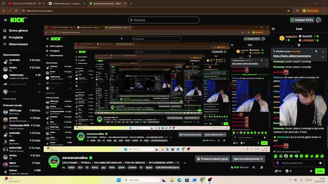Click the zerwanamalina streamer avatar

coord(54,161)
